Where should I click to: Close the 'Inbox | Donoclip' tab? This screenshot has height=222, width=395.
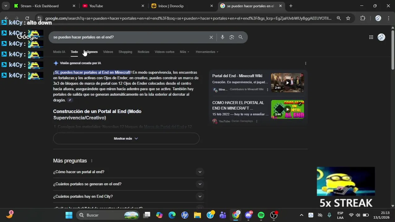click(x=211, y=6)
